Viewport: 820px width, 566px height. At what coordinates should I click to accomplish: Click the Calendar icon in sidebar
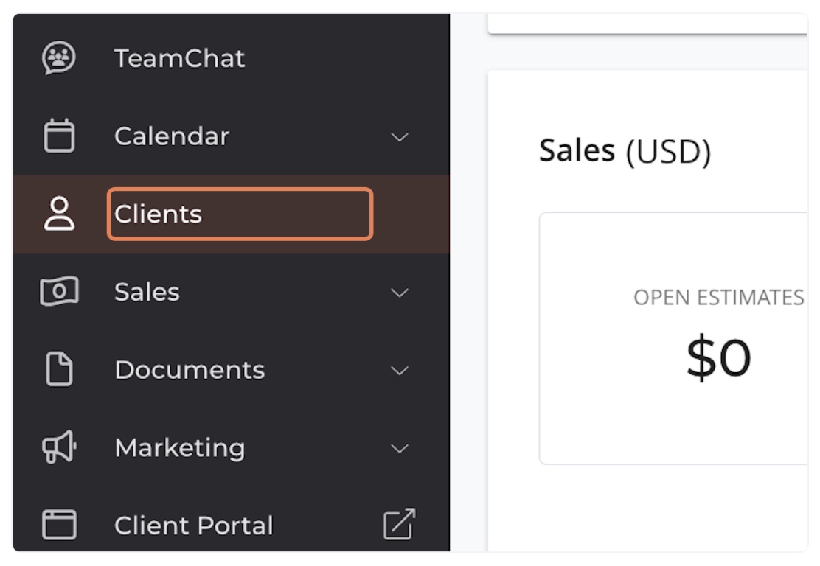(58, 136)
